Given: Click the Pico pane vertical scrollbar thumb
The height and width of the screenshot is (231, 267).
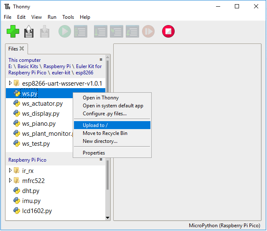Looking at the screenshot, I should coord(107,175).
